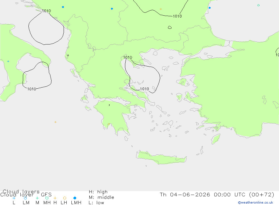279x205 pixels.
Task: Select the orange plus marker in the Ionian Sea
Action: (56, 122)
